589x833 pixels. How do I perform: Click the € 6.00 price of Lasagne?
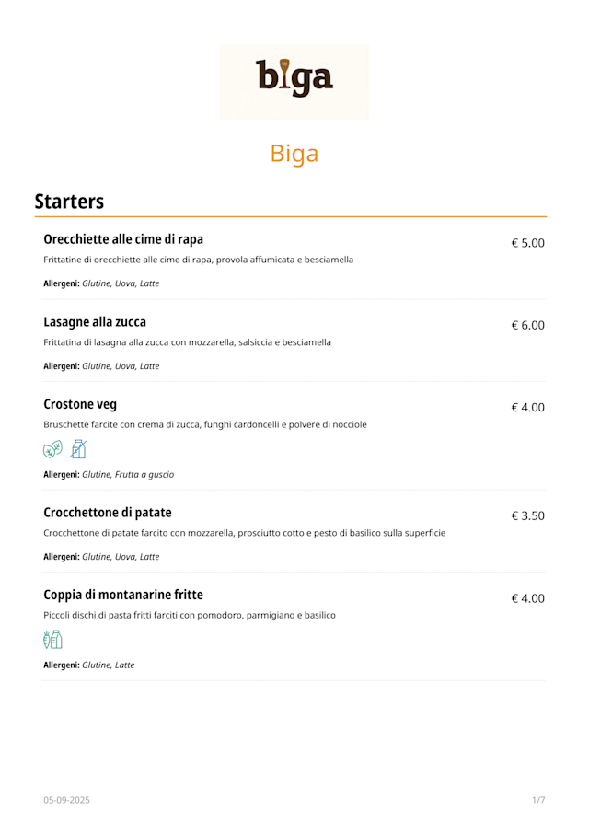click(528, 325)
